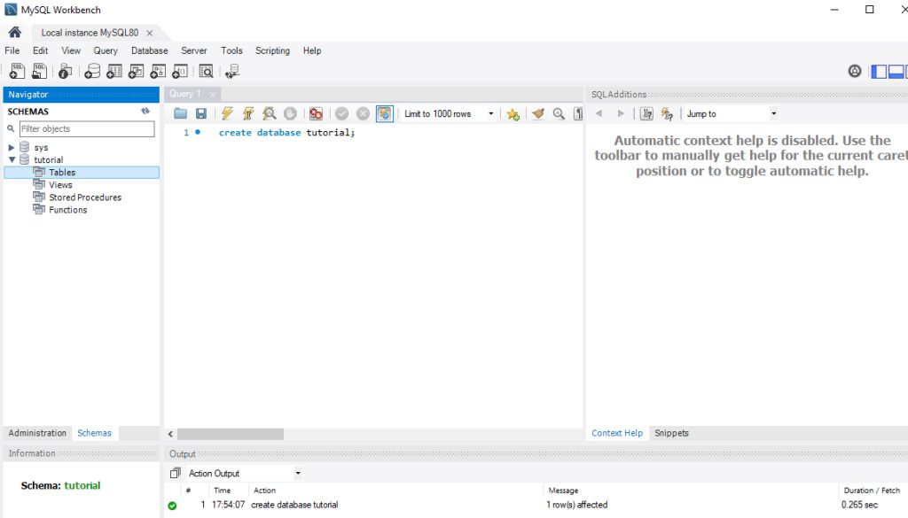Open the Scripting menu
The width and height of the screenshot is (908, 518).
pos(272,50)
